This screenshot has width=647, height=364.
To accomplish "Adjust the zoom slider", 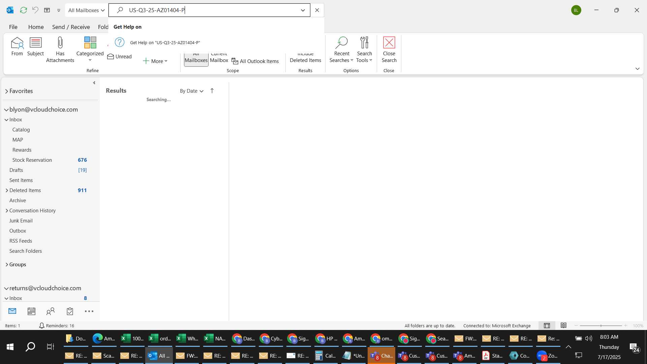I will click(601, 326).
